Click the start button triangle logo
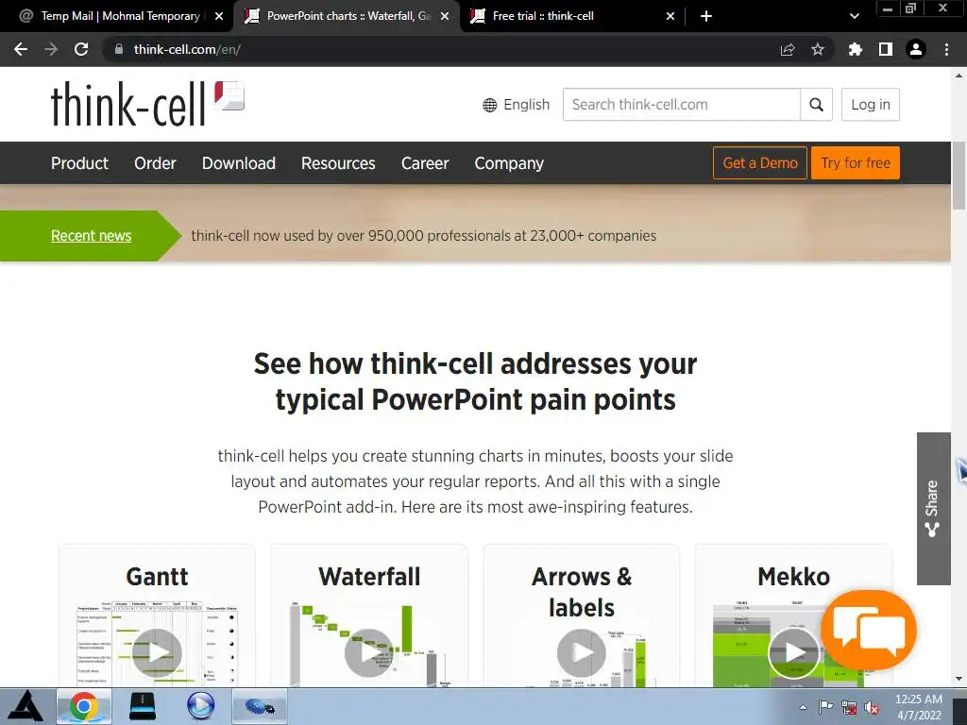 click(x=25, y=706)
